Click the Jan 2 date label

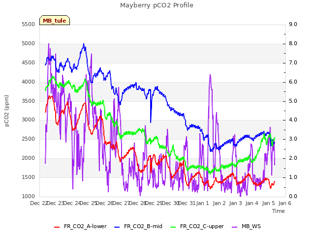click(x=219, y=203)
